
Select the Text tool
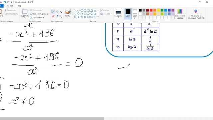[61, 12]
